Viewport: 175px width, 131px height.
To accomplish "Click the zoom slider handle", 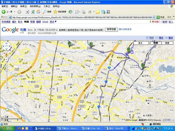I will coord(6,70).
